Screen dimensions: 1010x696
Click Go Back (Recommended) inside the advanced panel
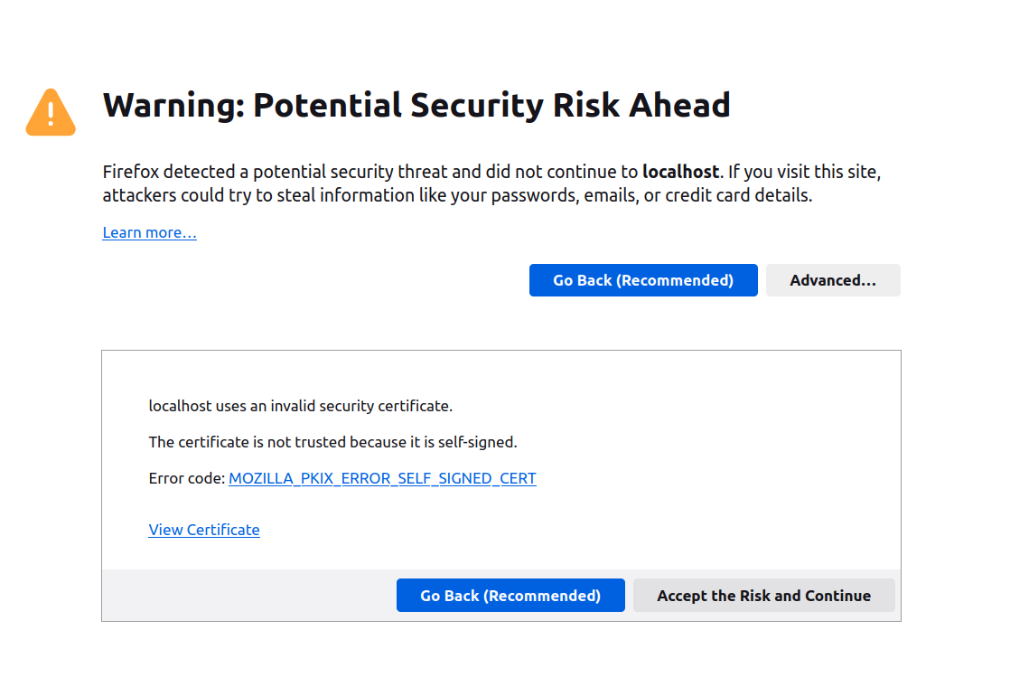(510, 595)
